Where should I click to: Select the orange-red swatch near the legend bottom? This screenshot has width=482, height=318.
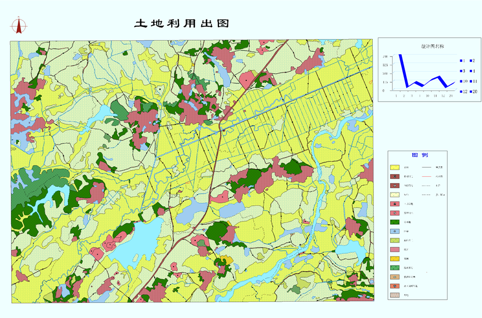(394, 286)
